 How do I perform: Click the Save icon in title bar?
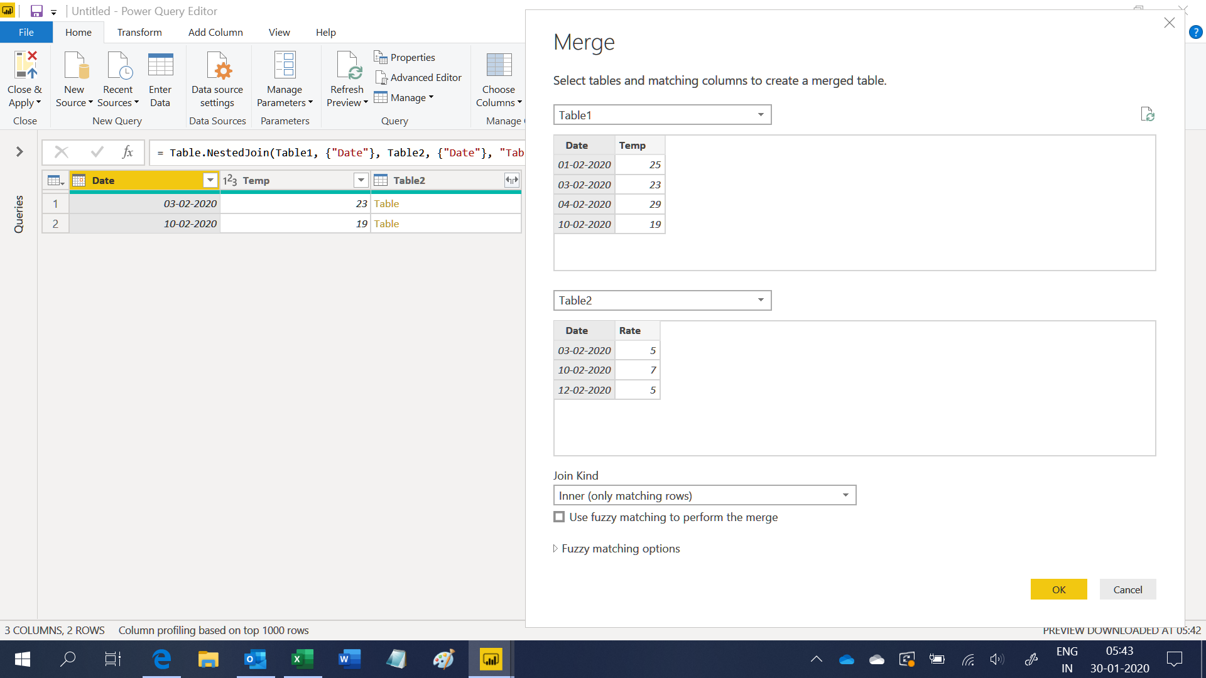[36, 11]
